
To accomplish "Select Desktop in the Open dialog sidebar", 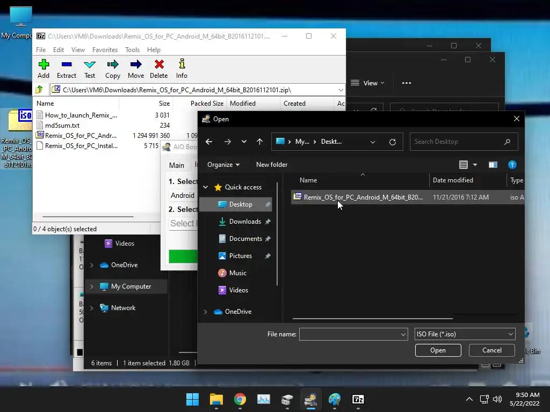I will tap(236, 204).
